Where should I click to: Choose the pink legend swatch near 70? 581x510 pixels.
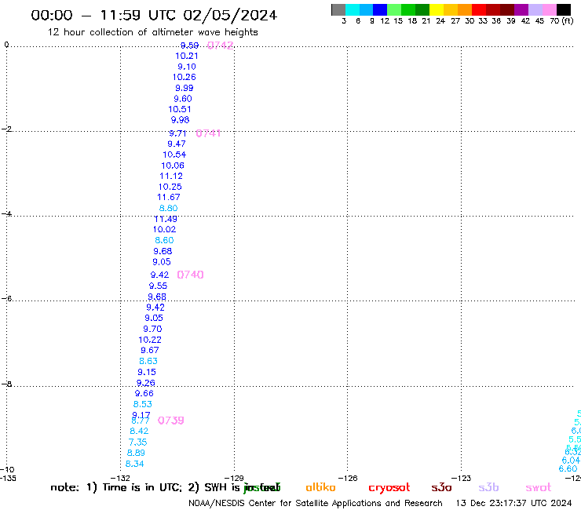pos(549,9)
